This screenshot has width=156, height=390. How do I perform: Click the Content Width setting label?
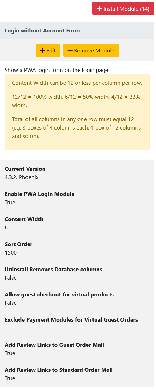(x=24, y=219)
